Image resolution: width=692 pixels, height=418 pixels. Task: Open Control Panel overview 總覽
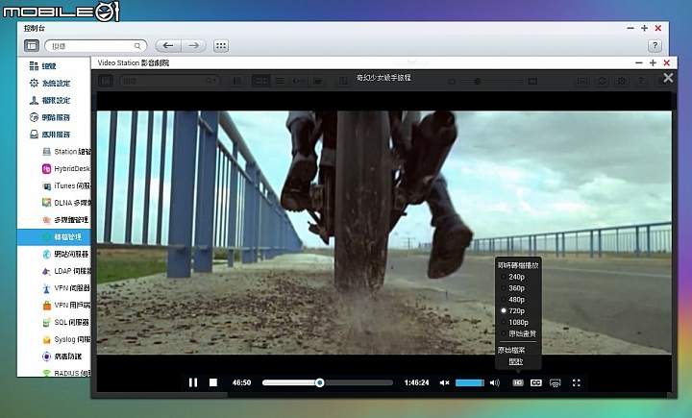[43, 66]
